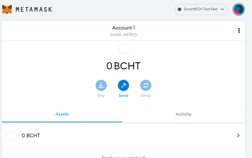
Task: Click the BCHT token circle in asset list
Action: (12, 136)
